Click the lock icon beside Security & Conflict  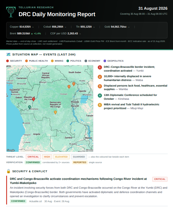click(x=8, y=171)
